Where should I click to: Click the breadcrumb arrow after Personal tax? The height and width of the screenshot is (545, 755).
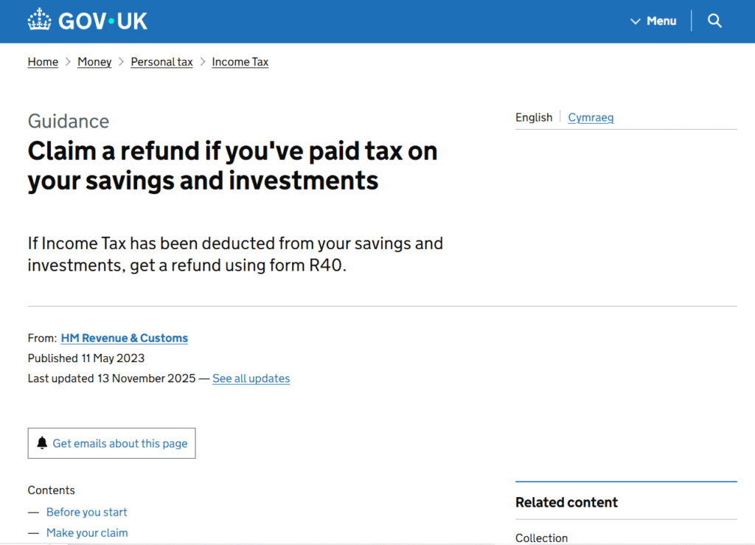[x=201, y=62]
